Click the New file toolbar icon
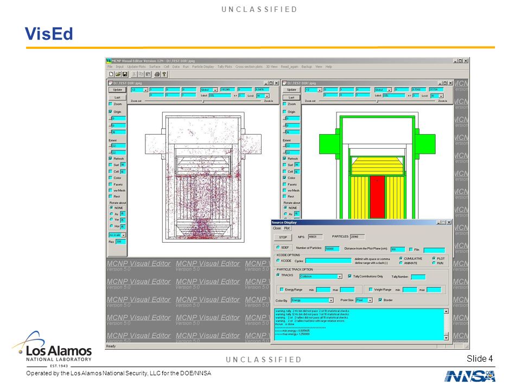 [111, 74]
